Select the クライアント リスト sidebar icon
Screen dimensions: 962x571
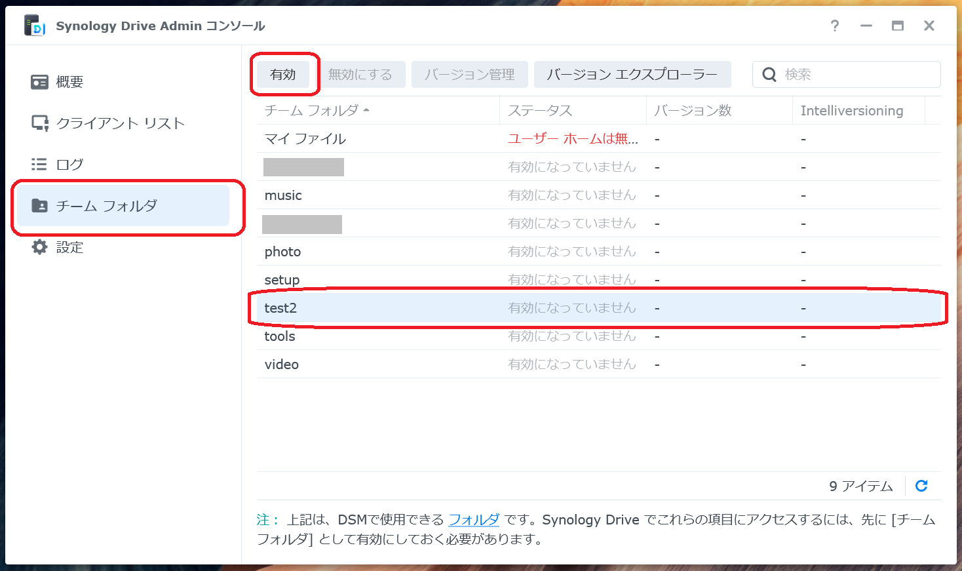(x=39, y=123)
